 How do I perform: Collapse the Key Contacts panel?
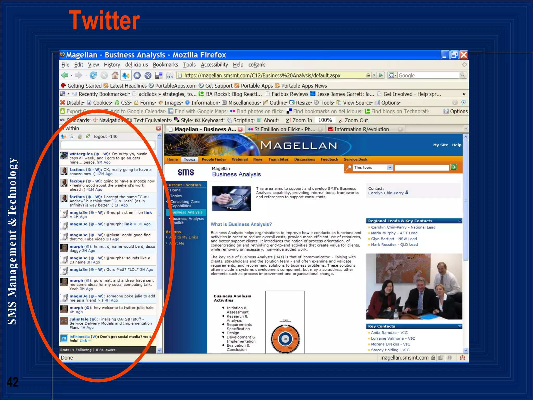click(x=460, y=326)
